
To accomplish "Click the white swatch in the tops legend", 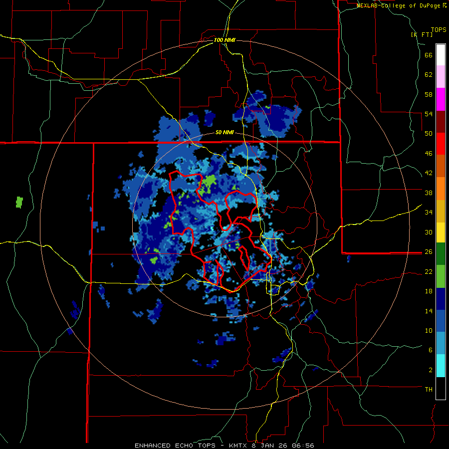I will coord(441,55).
